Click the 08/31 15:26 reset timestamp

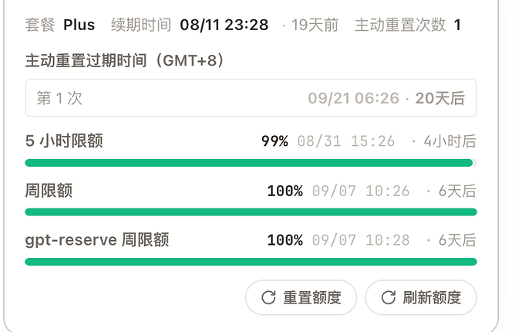346,141
